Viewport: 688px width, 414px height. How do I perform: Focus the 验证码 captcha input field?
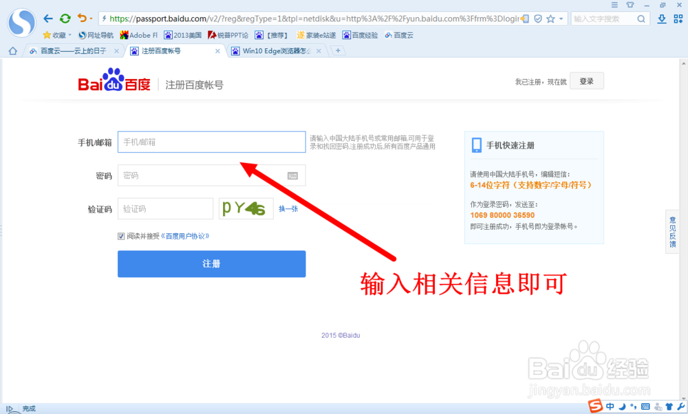165,209
